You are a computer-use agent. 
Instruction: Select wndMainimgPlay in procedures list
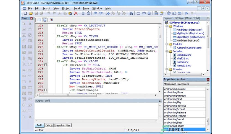click(185, 102)
